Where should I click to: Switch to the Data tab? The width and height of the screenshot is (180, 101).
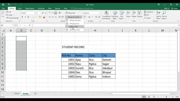coord(50,8)
